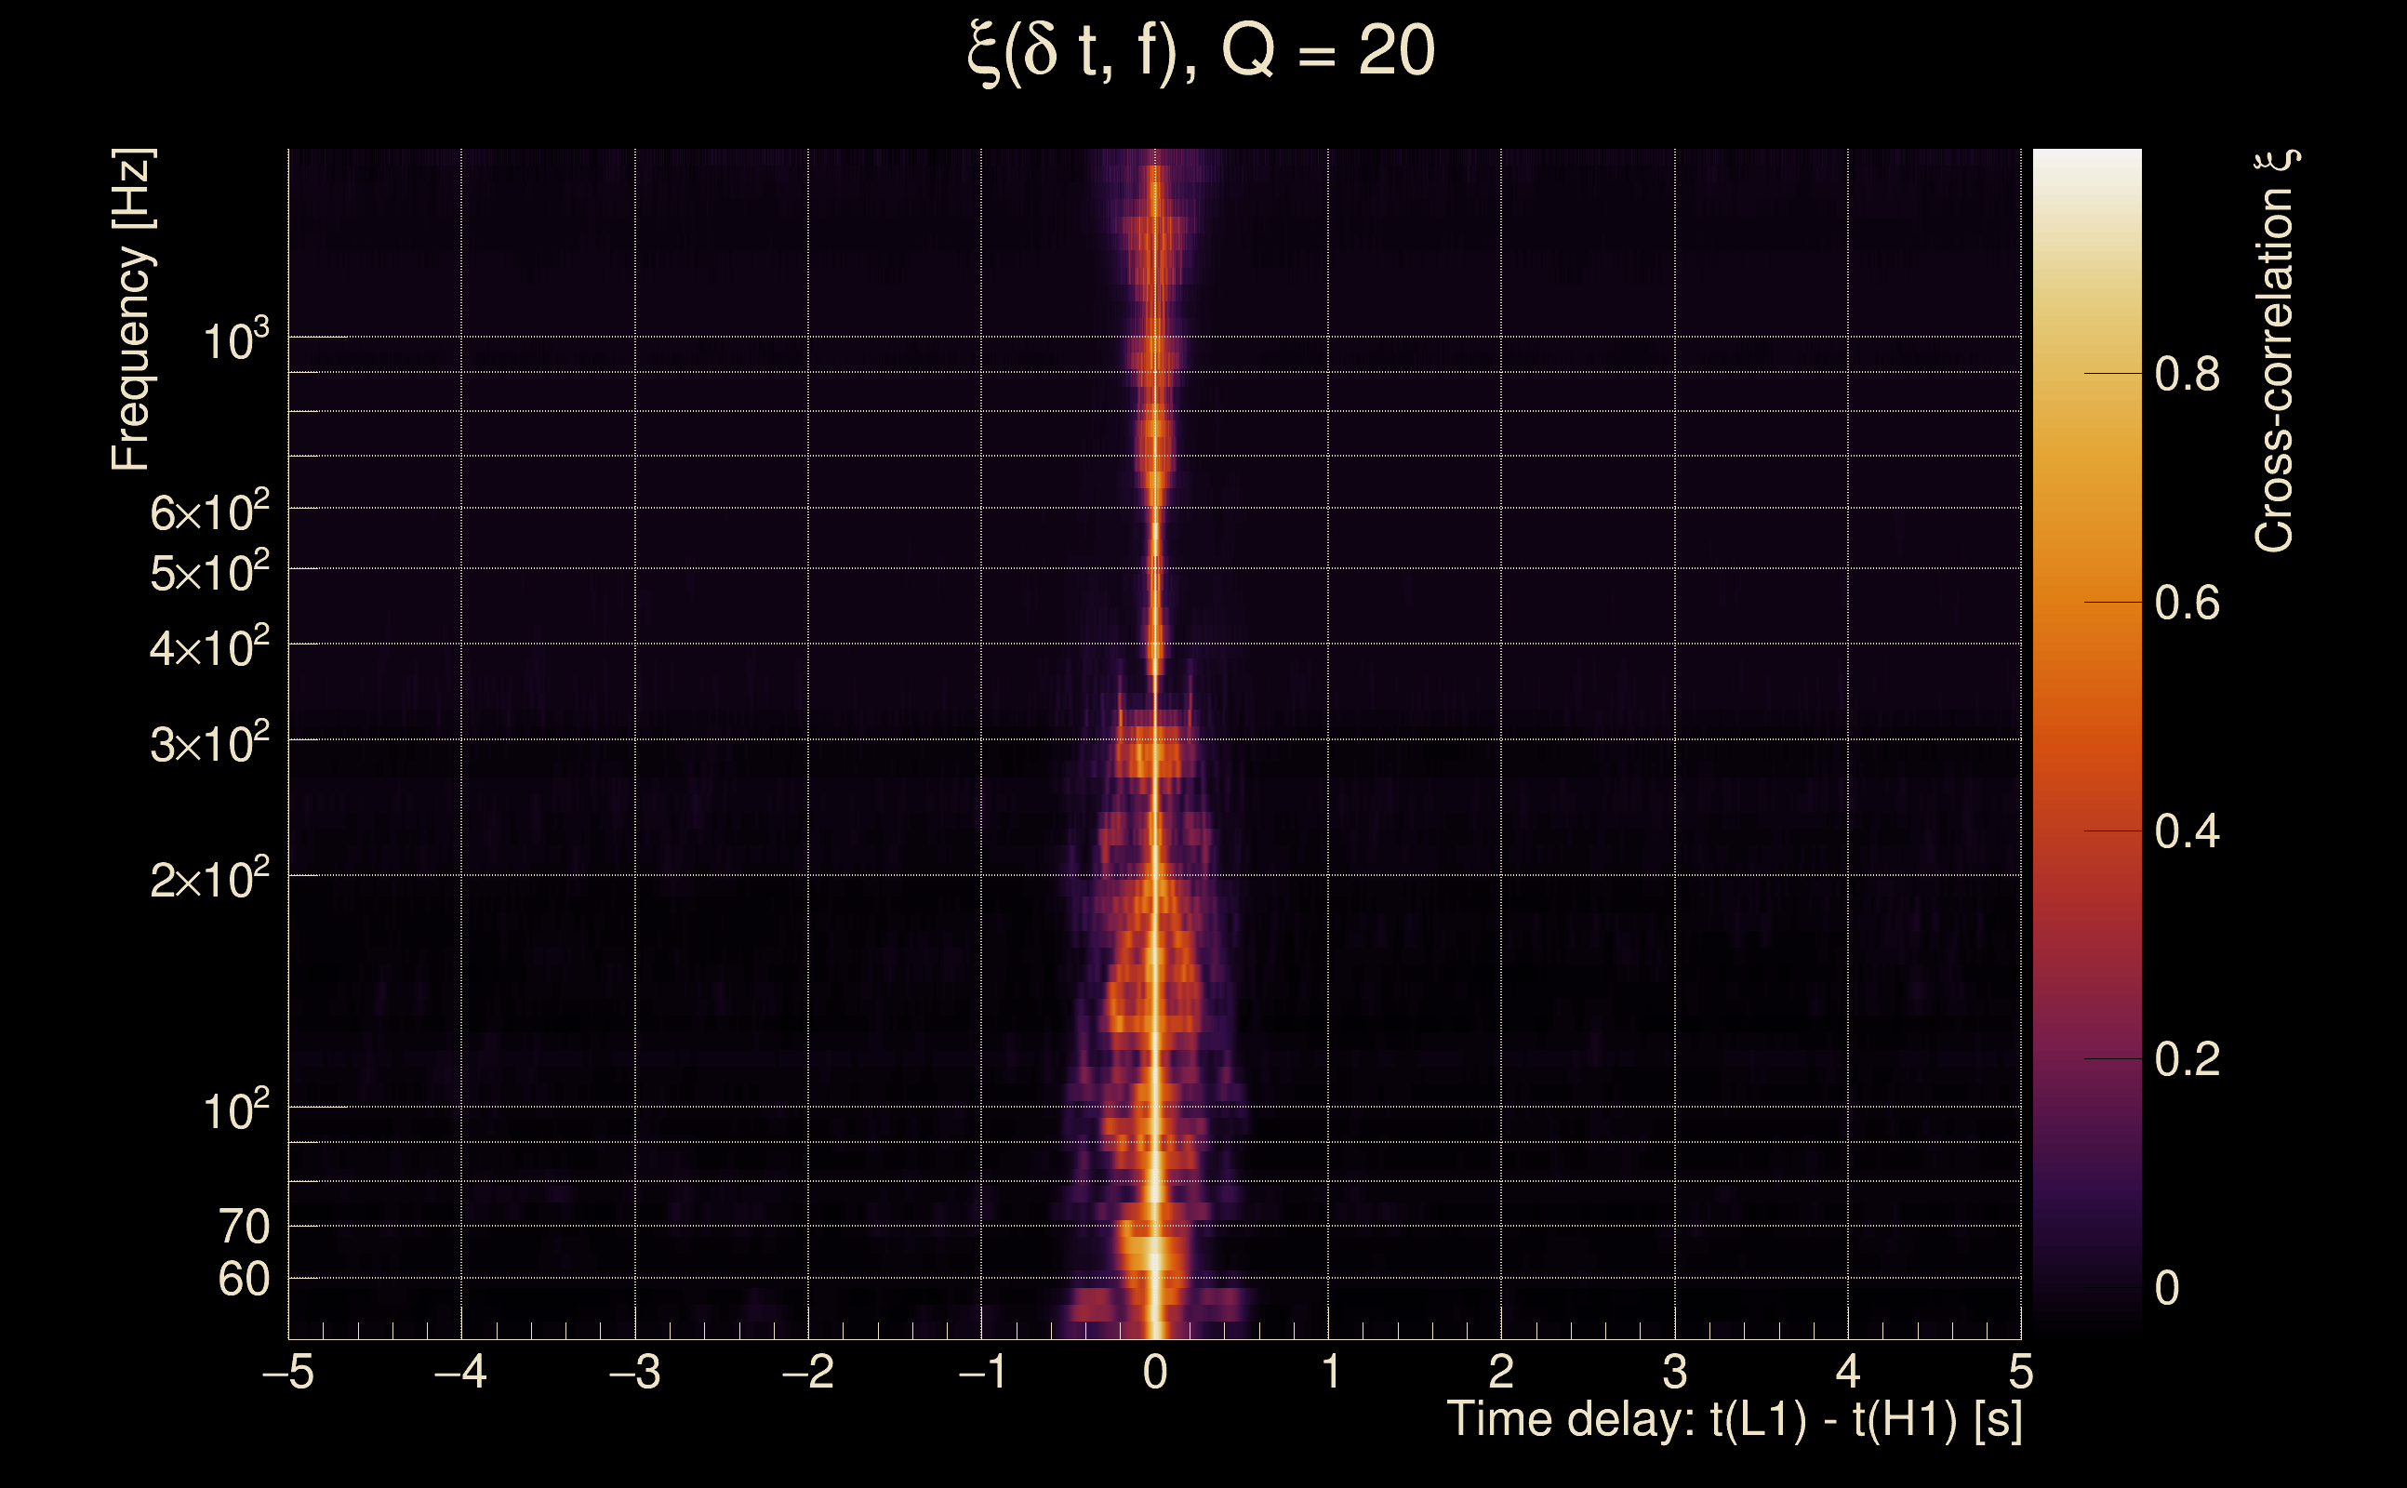Click the 0.6 colorbar tick label
The image size is (2407, 1488).
tap(2187, 604)
